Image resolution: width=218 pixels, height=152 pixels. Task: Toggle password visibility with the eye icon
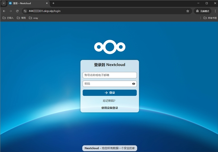pyautogui.click(x=133, y=84)
